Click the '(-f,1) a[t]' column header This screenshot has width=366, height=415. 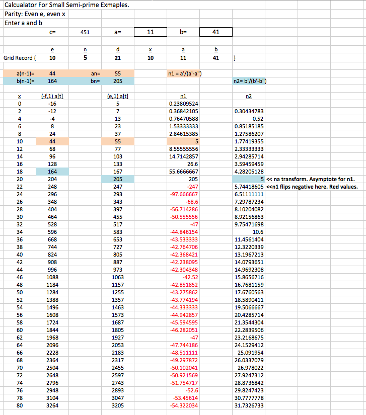pos(52,97)
